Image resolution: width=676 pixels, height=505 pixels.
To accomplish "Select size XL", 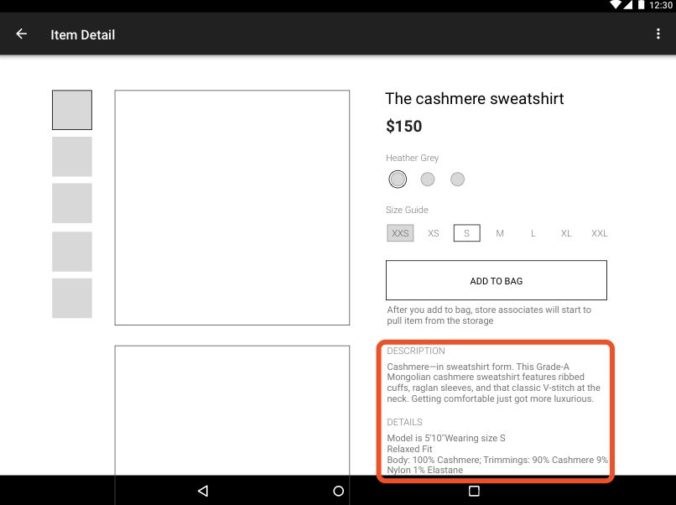I will [x=566, y=233].
